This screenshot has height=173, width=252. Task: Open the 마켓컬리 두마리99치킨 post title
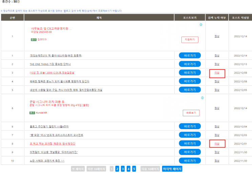click(x=54, y=152)
